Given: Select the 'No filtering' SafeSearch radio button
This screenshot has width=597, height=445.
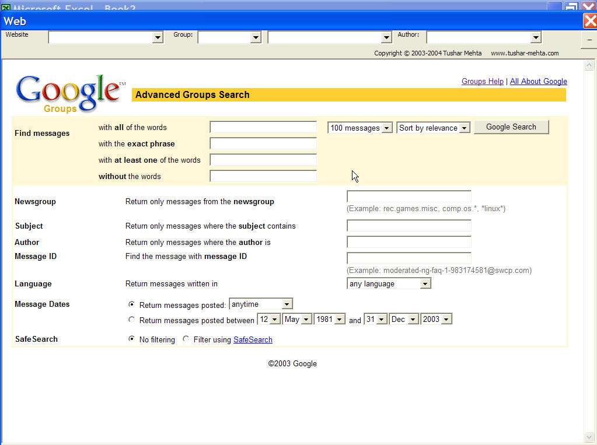Looking at the screenshot, I should click(131, 339).
